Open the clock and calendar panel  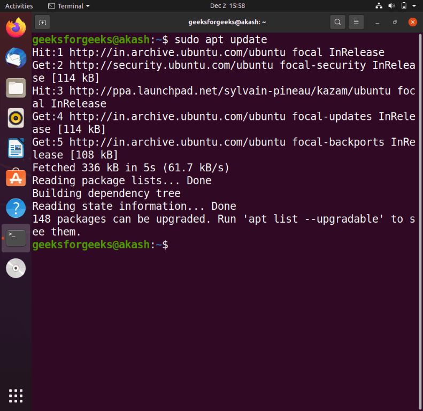pyautogui.click(x=227, y=6)
